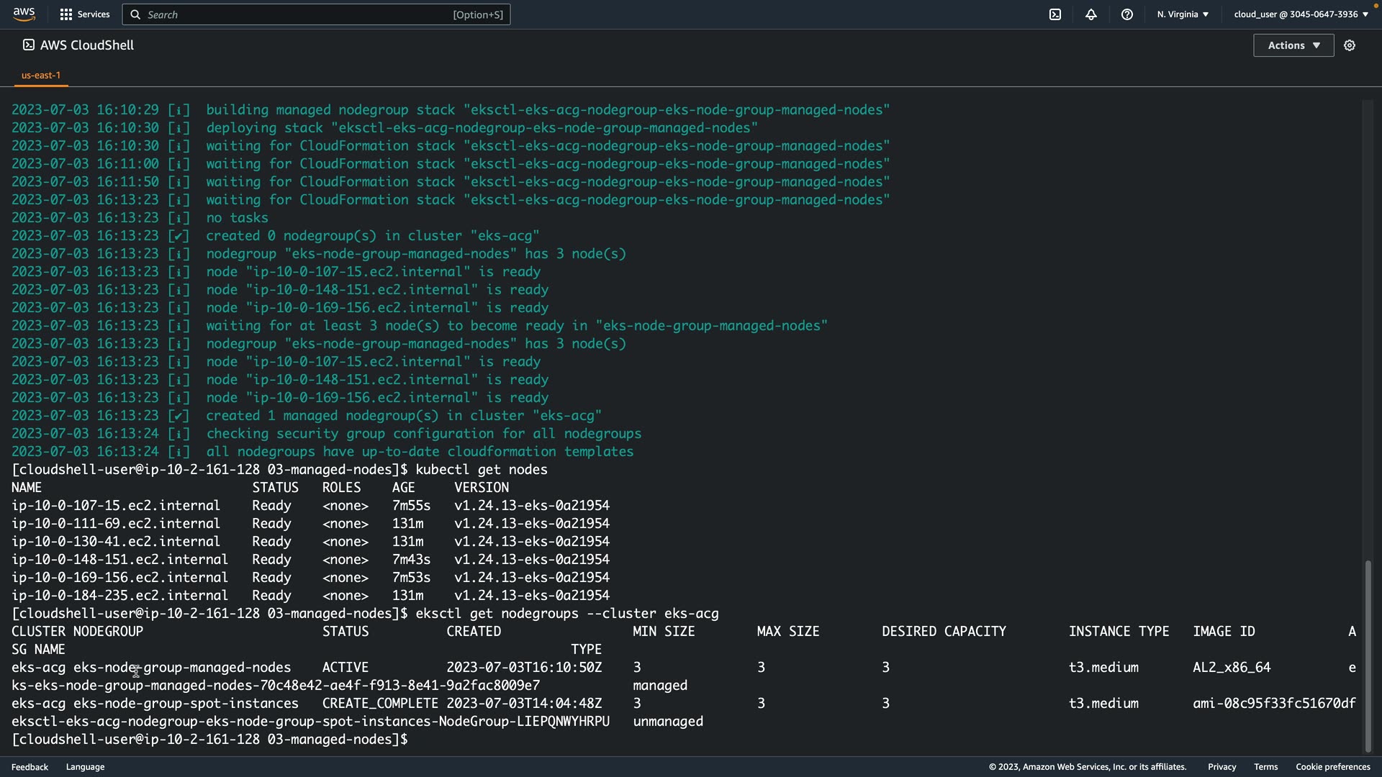Screen dimensions: 1382x777
Task: Expand the N. Virginia region dropdown
Action: (1183, 14)
